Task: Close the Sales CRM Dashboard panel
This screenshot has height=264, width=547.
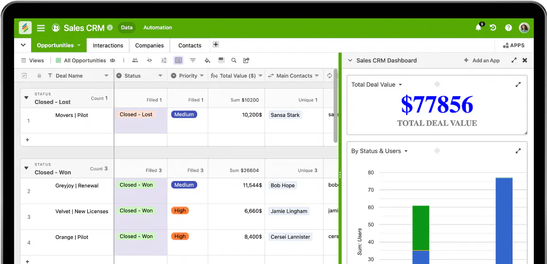Action: click(525, 60)
